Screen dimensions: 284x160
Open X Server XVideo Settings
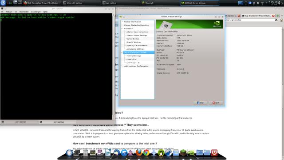[x=137, y=36]
